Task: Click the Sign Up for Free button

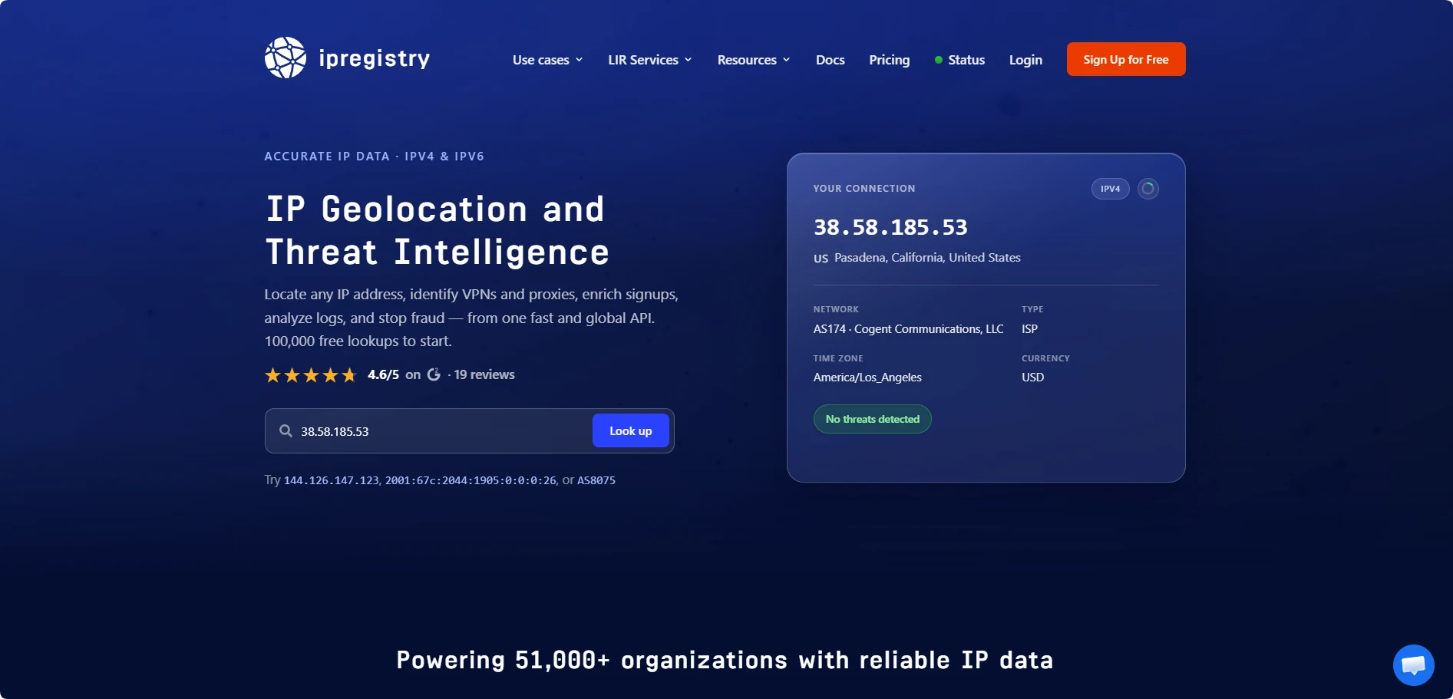Action: click(1125, 59)
